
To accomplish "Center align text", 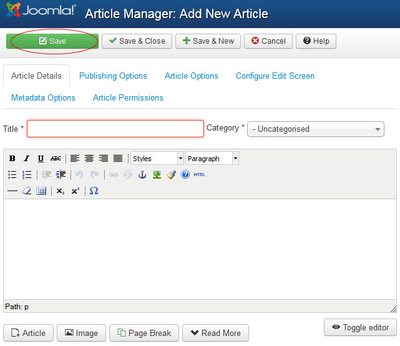I will click(89, 159).
